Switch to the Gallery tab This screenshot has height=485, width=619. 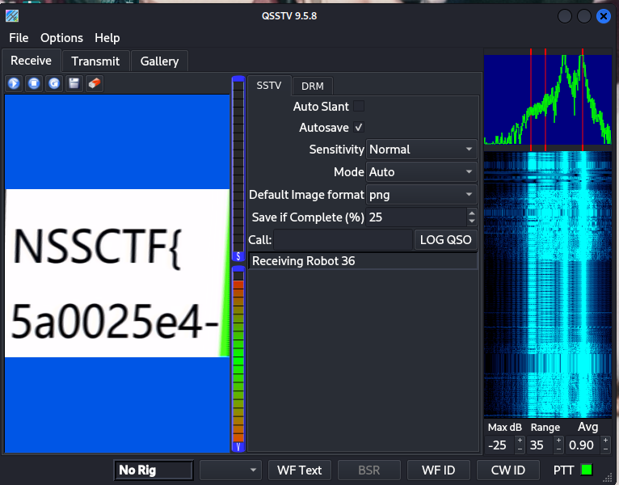(x=159, y=61)
